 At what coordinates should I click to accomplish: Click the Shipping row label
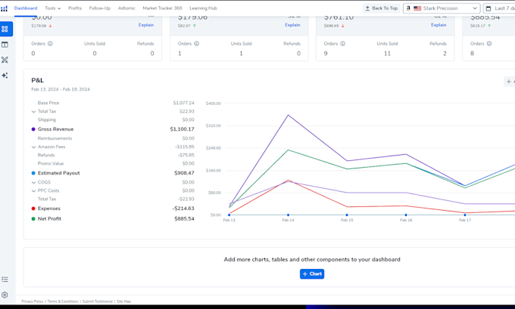(47, 120)
